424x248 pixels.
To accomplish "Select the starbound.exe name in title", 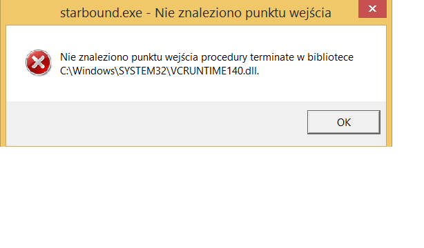I will point(101,13).
